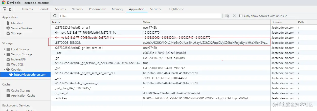Click the delete selected cookie X icon
The height and width of the screenshot is (111, 317).
point(234,16)
